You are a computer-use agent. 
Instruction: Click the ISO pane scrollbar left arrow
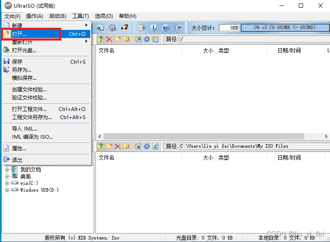pos(100,137)
